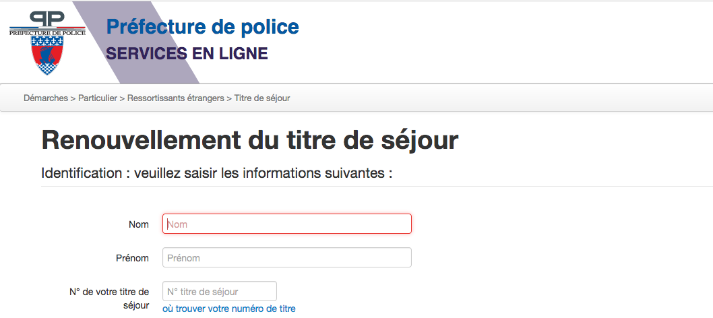Select the N° titre de séjour field
The image size is (713, 318).
tap(220, 291)
